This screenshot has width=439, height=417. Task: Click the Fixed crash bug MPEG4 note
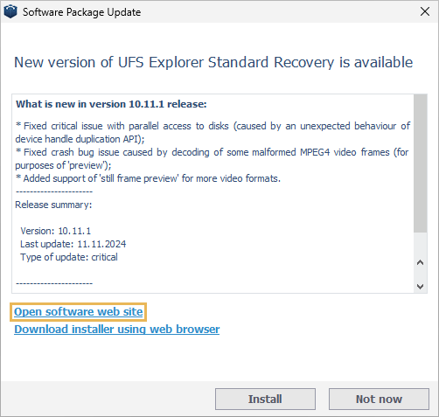[x=213, y=158]
